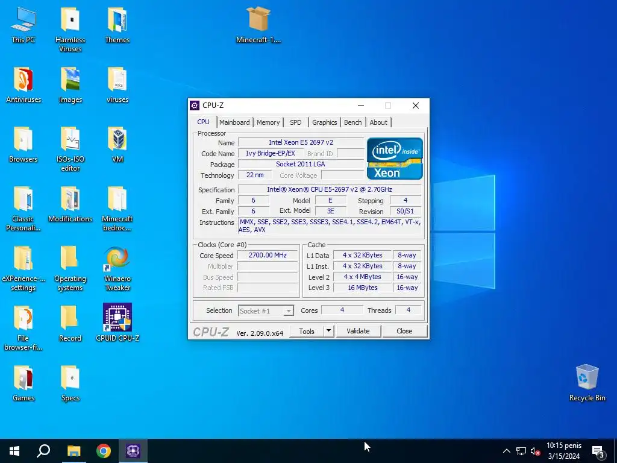Click the Close button in CPU-Z

[404, 331]
